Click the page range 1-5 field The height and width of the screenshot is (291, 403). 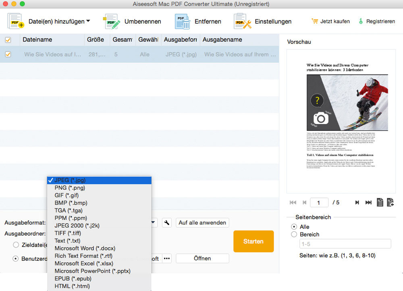pyautogui.click(x=345, y=244)
